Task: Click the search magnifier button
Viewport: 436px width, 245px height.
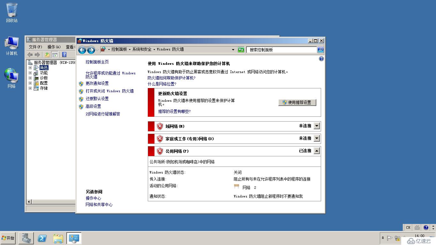Action: (x=320, y=50)
